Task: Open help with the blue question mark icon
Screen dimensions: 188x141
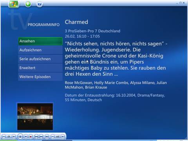Action: pos(40,4)
